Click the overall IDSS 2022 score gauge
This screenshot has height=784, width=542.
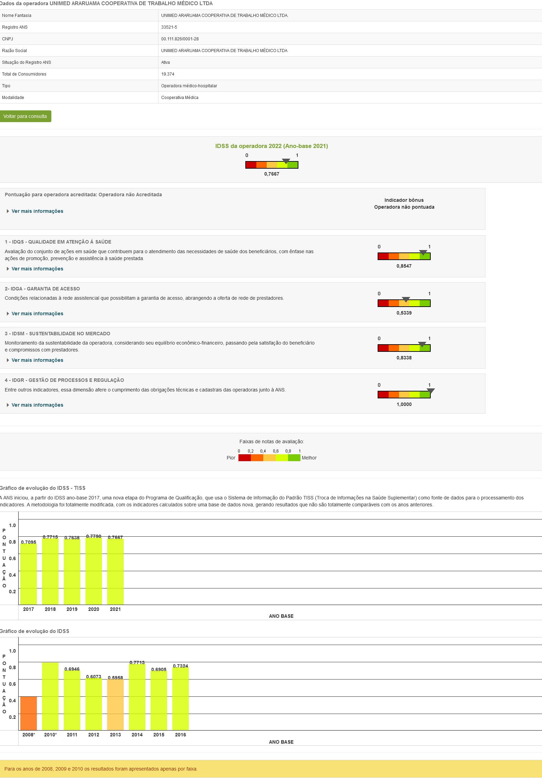tap(272, 165)
